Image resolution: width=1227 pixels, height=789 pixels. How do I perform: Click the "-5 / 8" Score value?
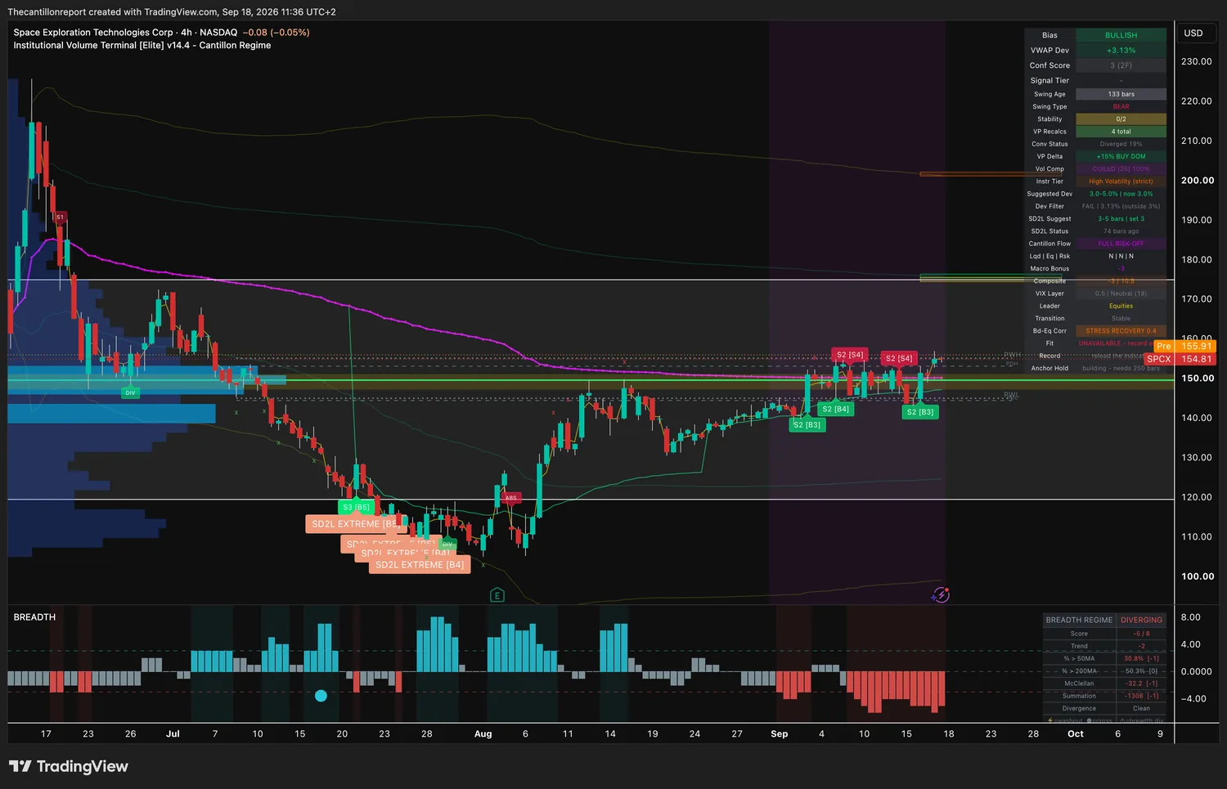pos(1141,634)
